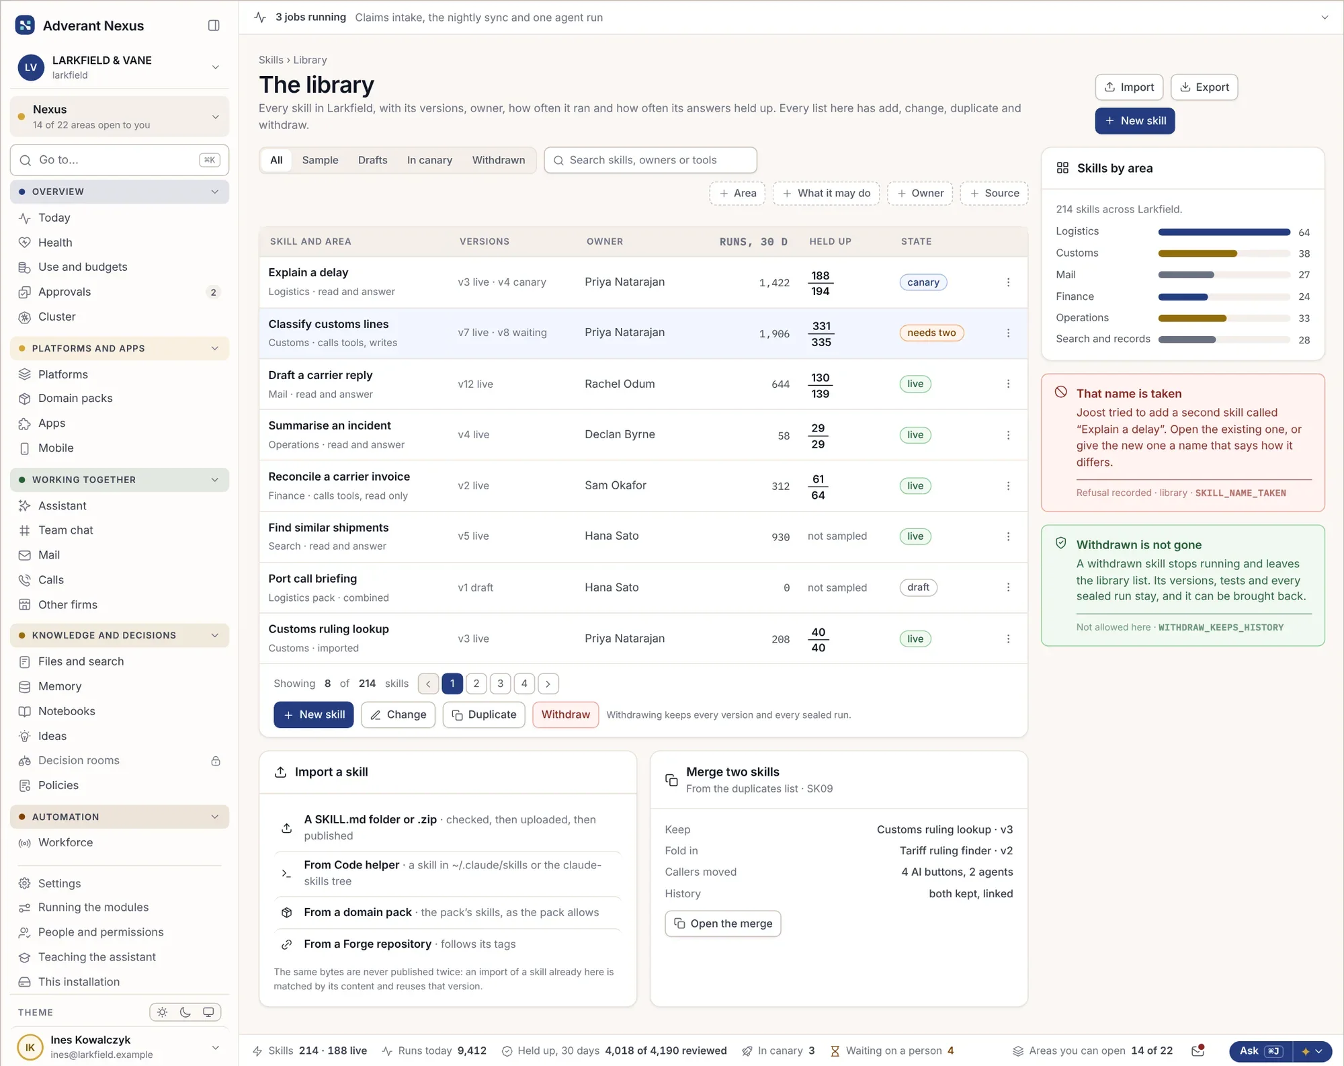
Task: Open the Larkfield & Vane workspace switcher
Action: [119, 67]
